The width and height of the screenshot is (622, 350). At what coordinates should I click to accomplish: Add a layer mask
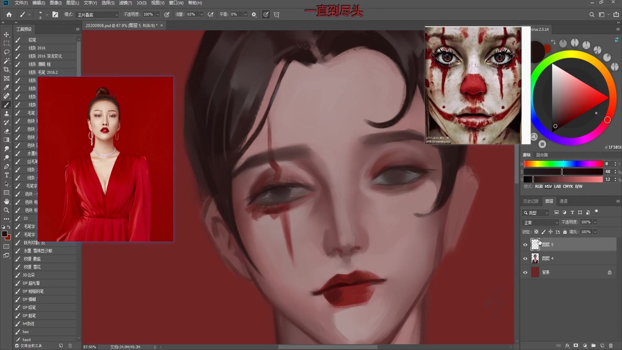[x=576, y=345]
